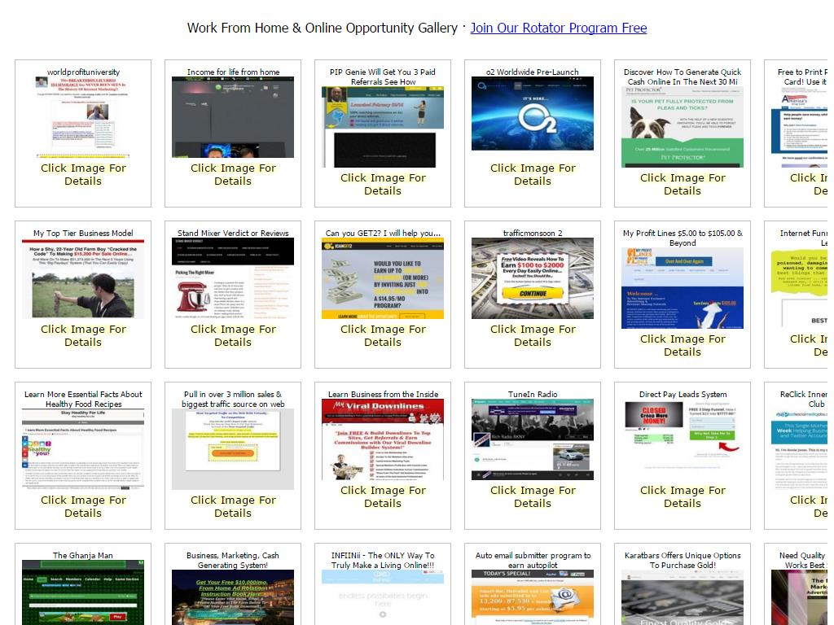Click Image For Details under Learn Business from Inside
This screenshot has height=625, width=834.
(x=383, y=497)
